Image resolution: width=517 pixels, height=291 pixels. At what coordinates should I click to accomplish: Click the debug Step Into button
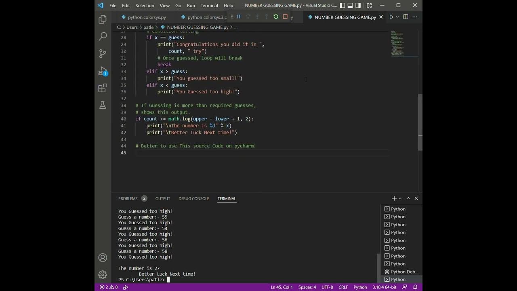click(x=257, y=17)
